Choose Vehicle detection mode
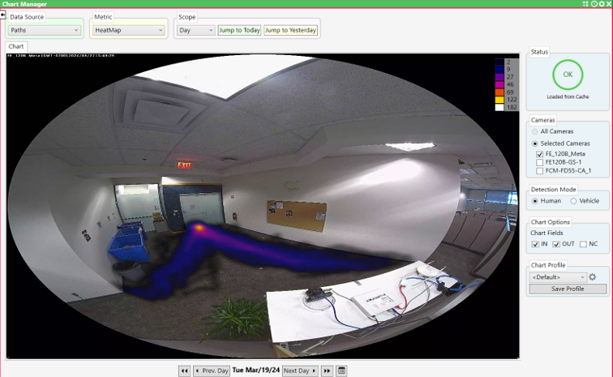Screen dimensions: 613x377 573,201
